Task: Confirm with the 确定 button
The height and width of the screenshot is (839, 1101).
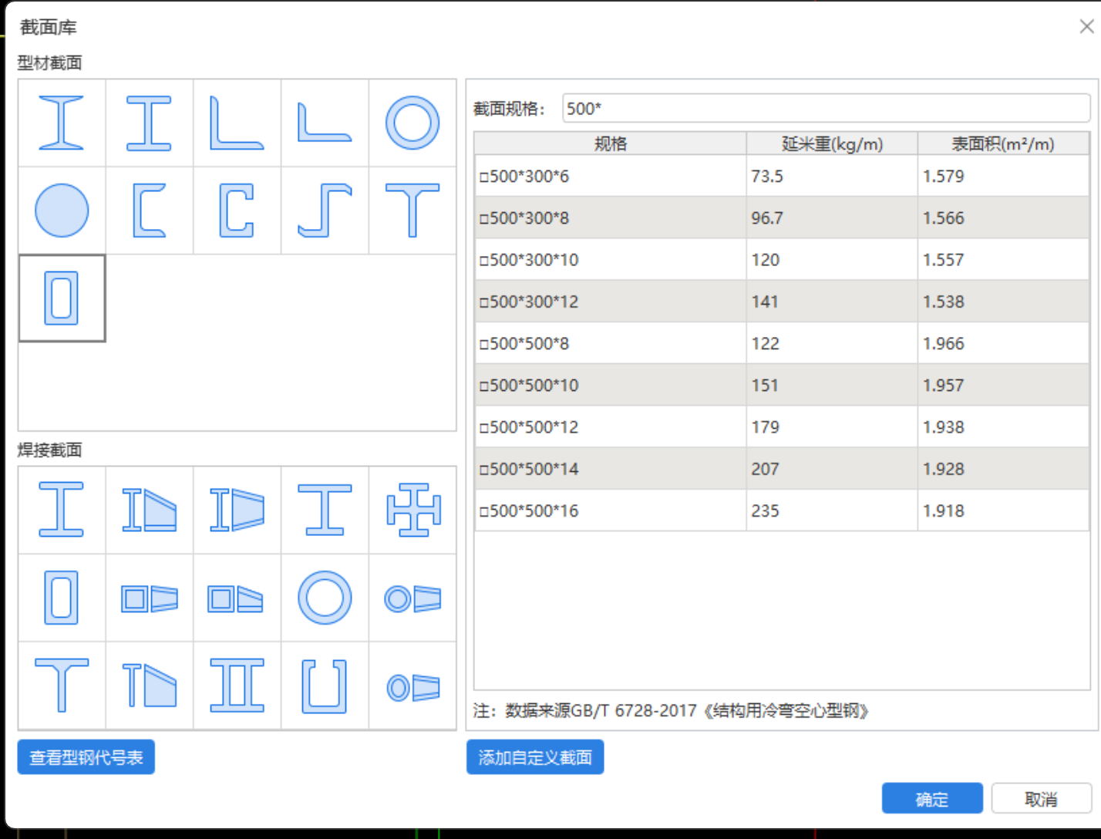Action: pyautogui.click(x=932, y=799)
